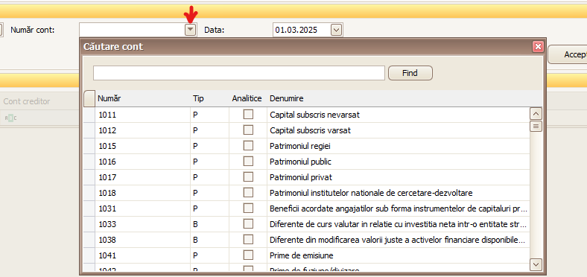Click the scroll down arrow in account list
587x277 pixels.
click(x=536, y=264)
